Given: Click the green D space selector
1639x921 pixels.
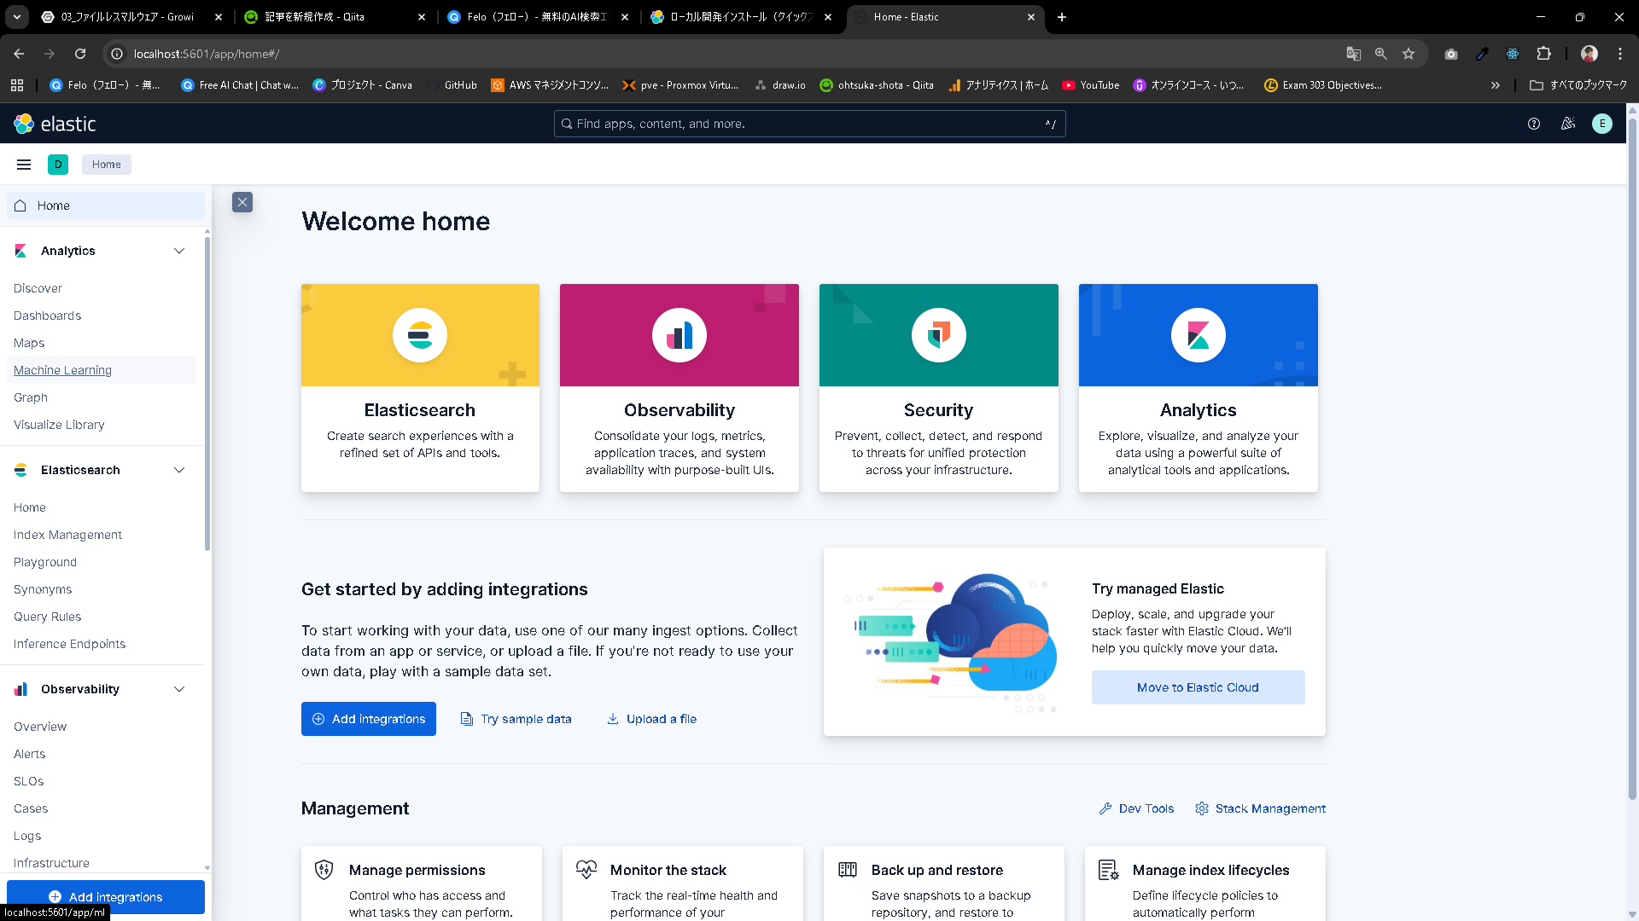Looking at the screenshot, I should pyautogui.click(x=58, y=165).
